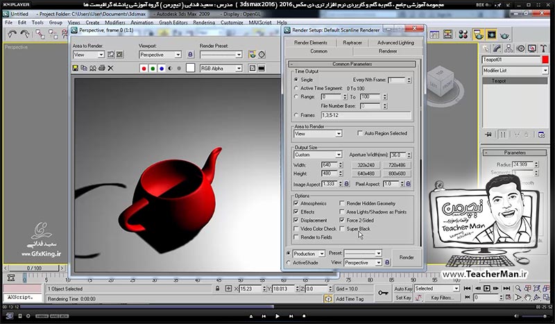Select the Single time output radio button

[296, 80]
